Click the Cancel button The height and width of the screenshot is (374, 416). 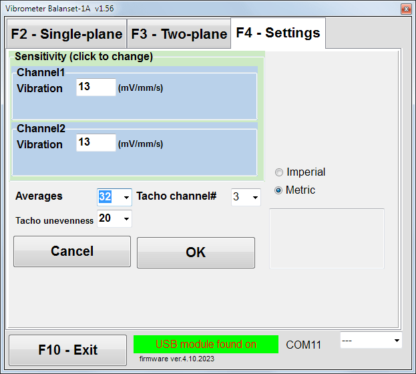pyautogui.click(x=72, y=251)
